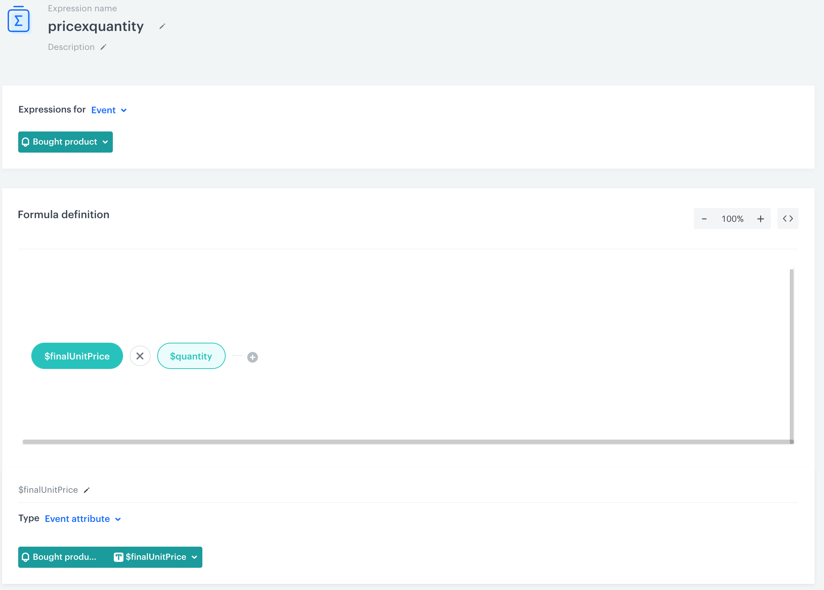Click the edit pencil icon next to pricexquantity

[x=163, y=26]
